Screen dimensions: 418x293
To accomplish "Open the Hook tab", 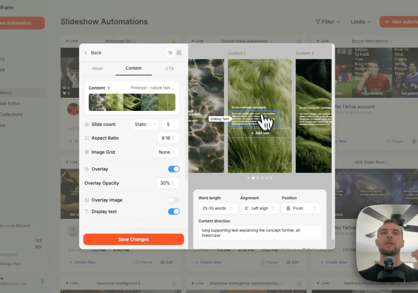I will (x=97, y=68).
